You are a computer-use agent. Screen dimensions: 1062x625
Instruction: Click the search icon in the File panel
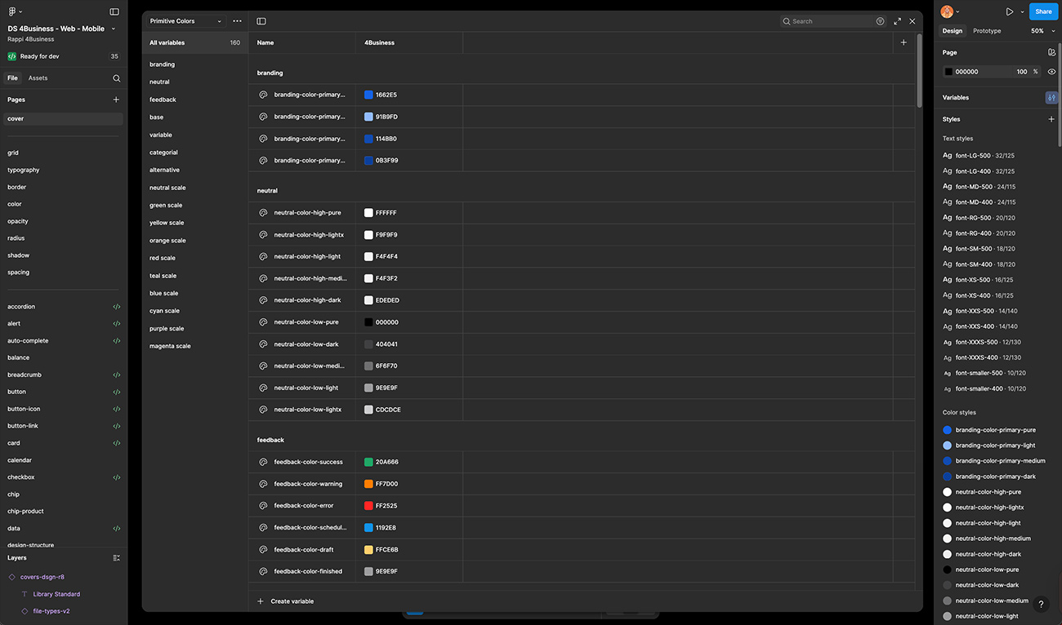point(117,78)
